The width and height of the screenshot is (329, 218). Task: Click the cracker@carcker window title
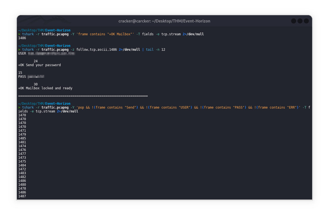[164, 21]
